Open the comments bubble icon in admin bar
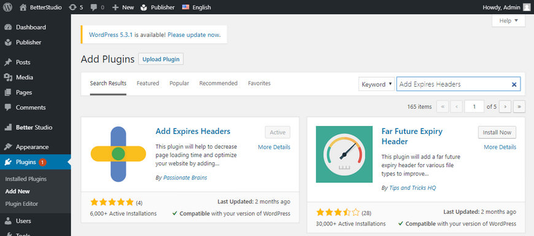 point(94,7)
